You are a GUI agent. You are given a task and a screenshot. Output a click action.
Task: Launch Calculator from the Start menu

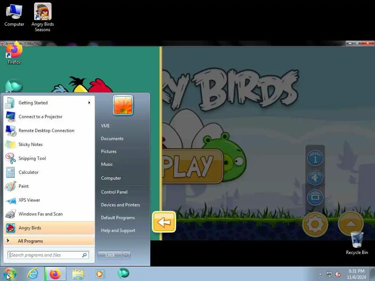[49, 172]
